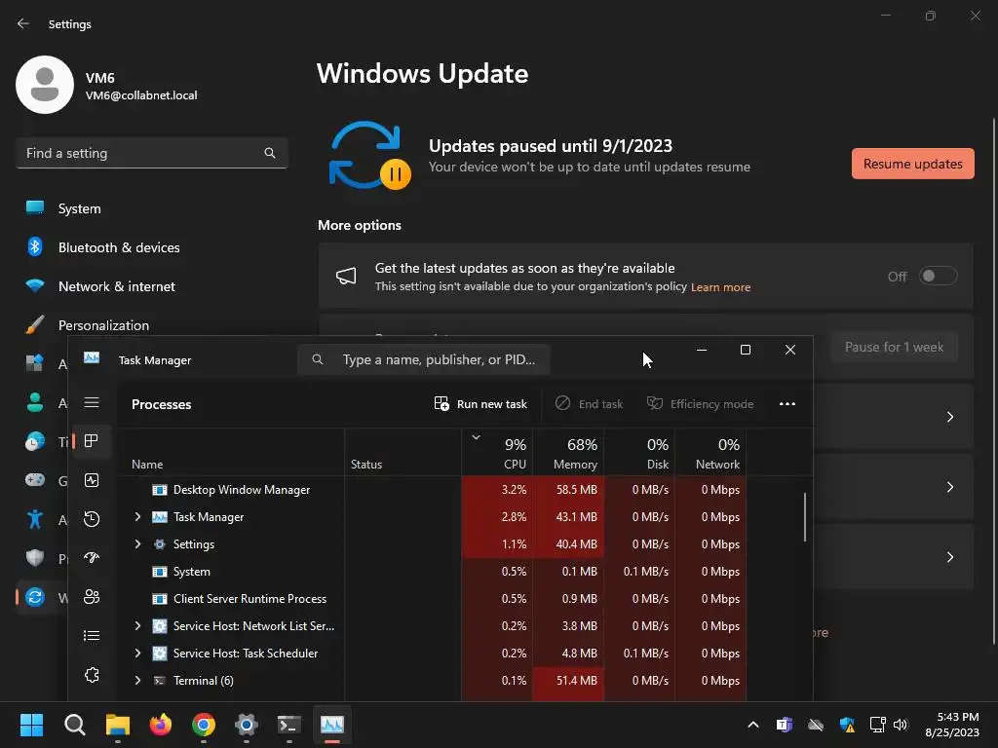The height and width of the screenshot is (748, 998).
Task: Select the System process row
Action: point(432,572)
